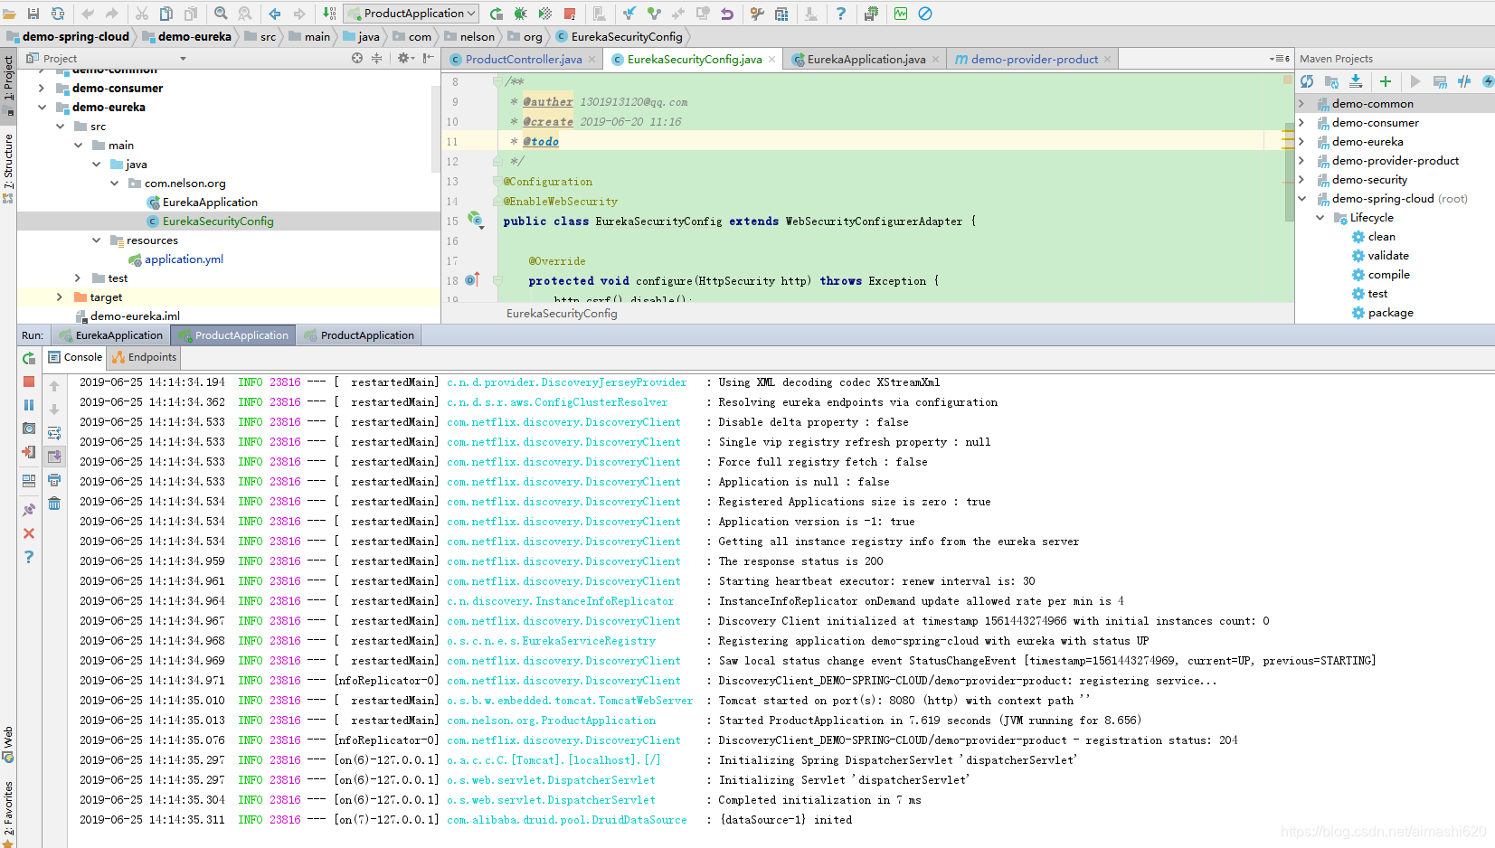
Task: Switch to the Endpoints tab
Action: pos(145,358)
